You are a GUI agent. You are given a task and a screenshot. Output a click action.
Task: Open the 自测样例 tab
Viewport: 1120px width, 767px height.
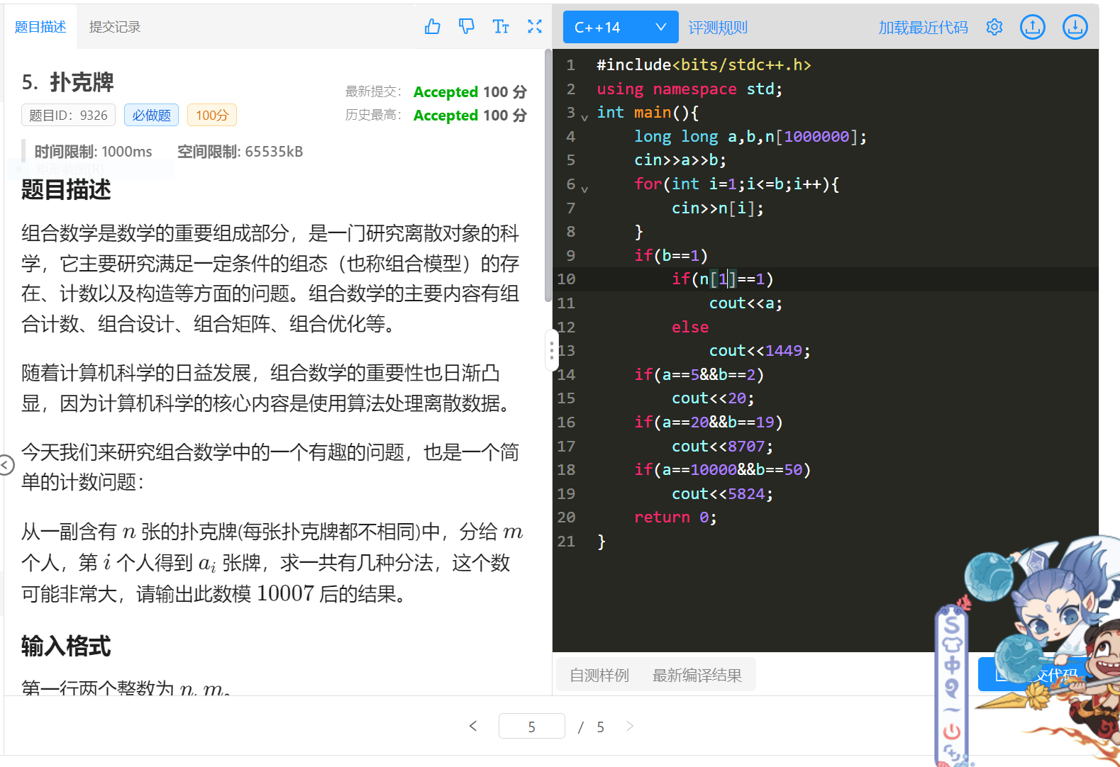click(599, 675)
